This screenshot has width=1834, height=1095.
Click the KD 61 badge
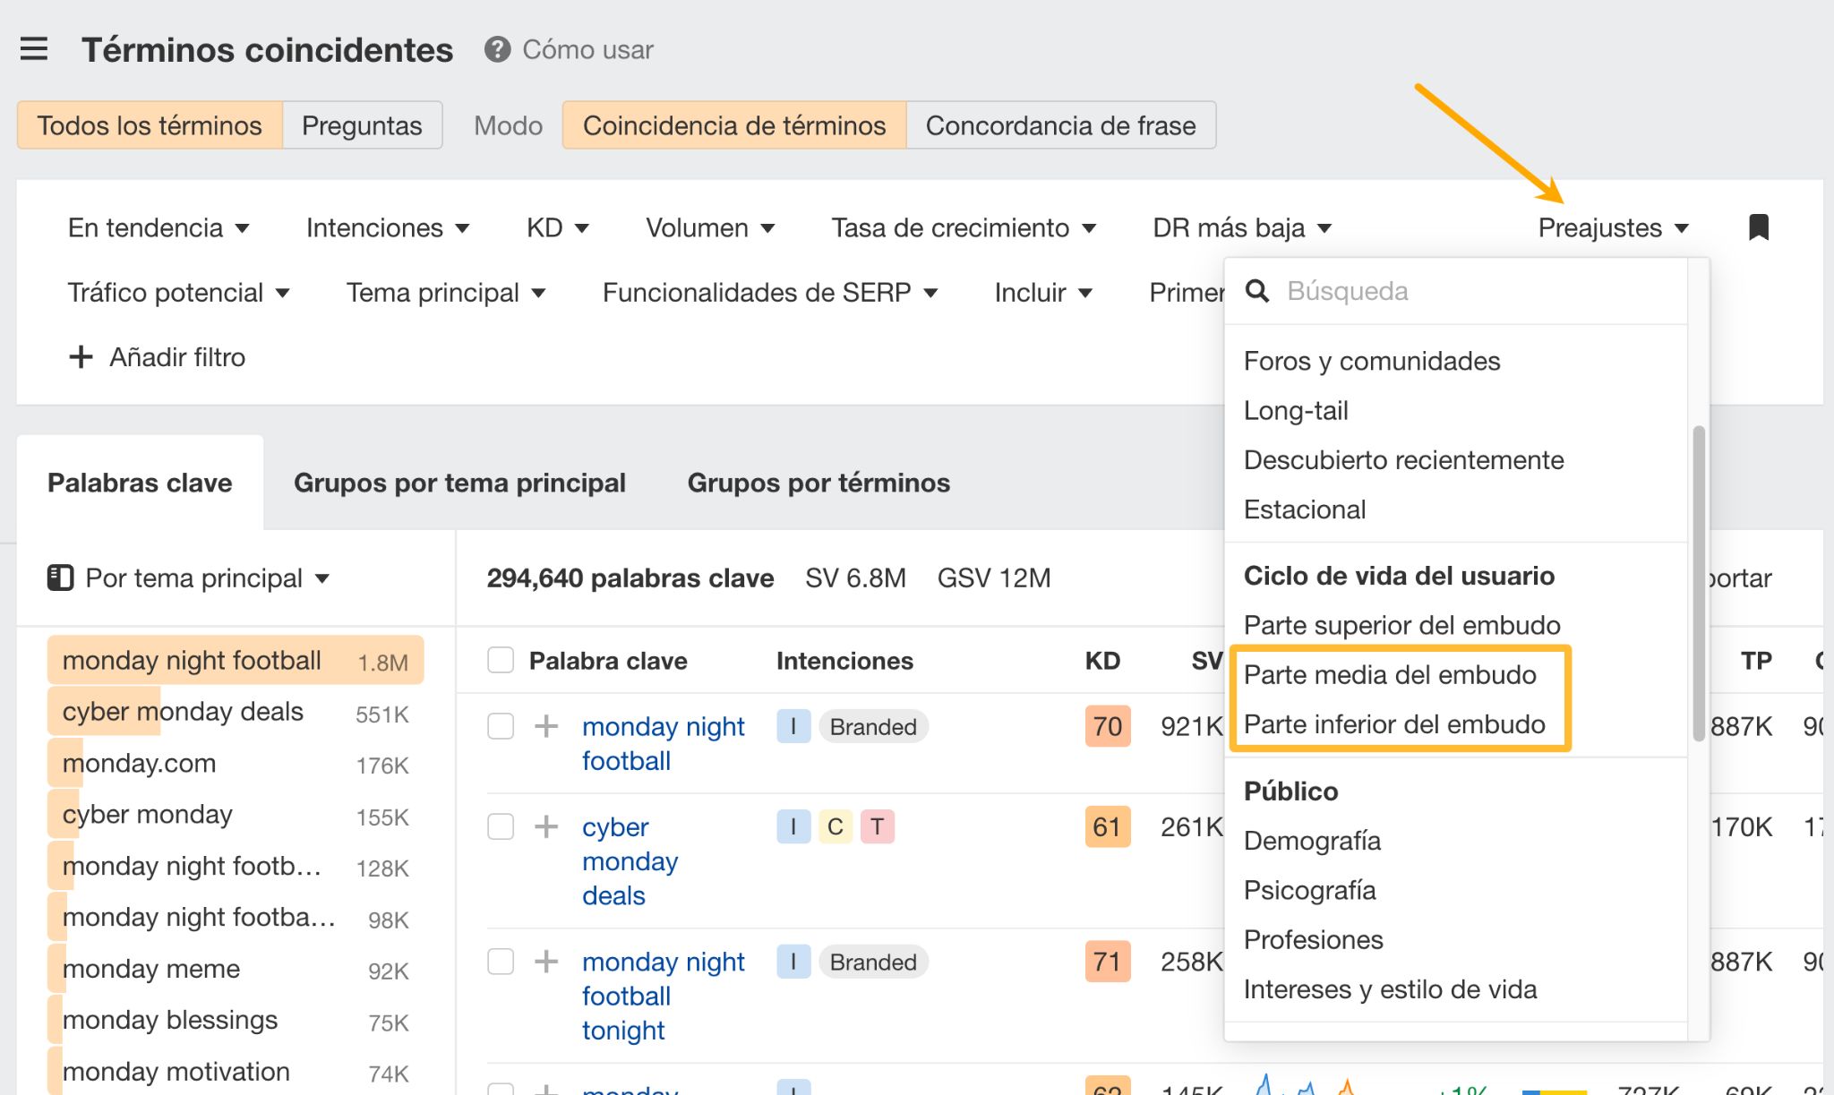(1108, 826)
